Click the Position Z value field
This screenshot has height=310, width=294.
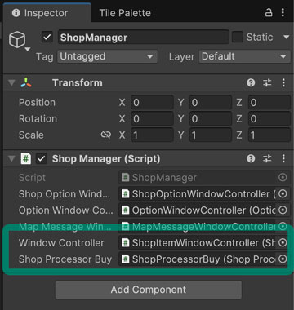click(269, 103)
